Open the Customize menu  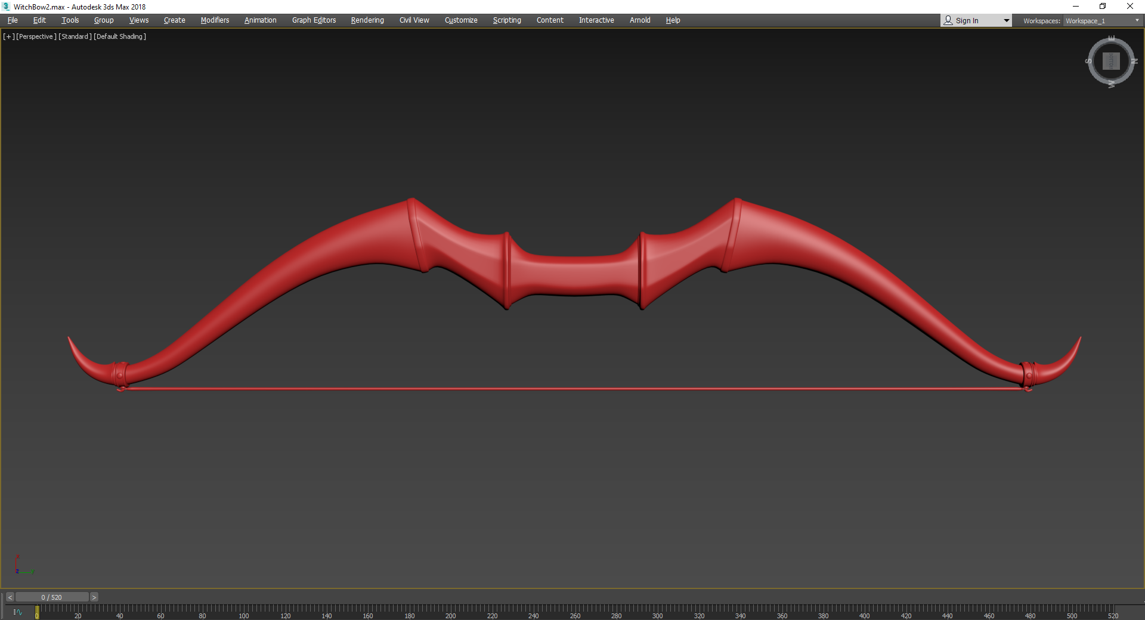(x=461, y=20)
